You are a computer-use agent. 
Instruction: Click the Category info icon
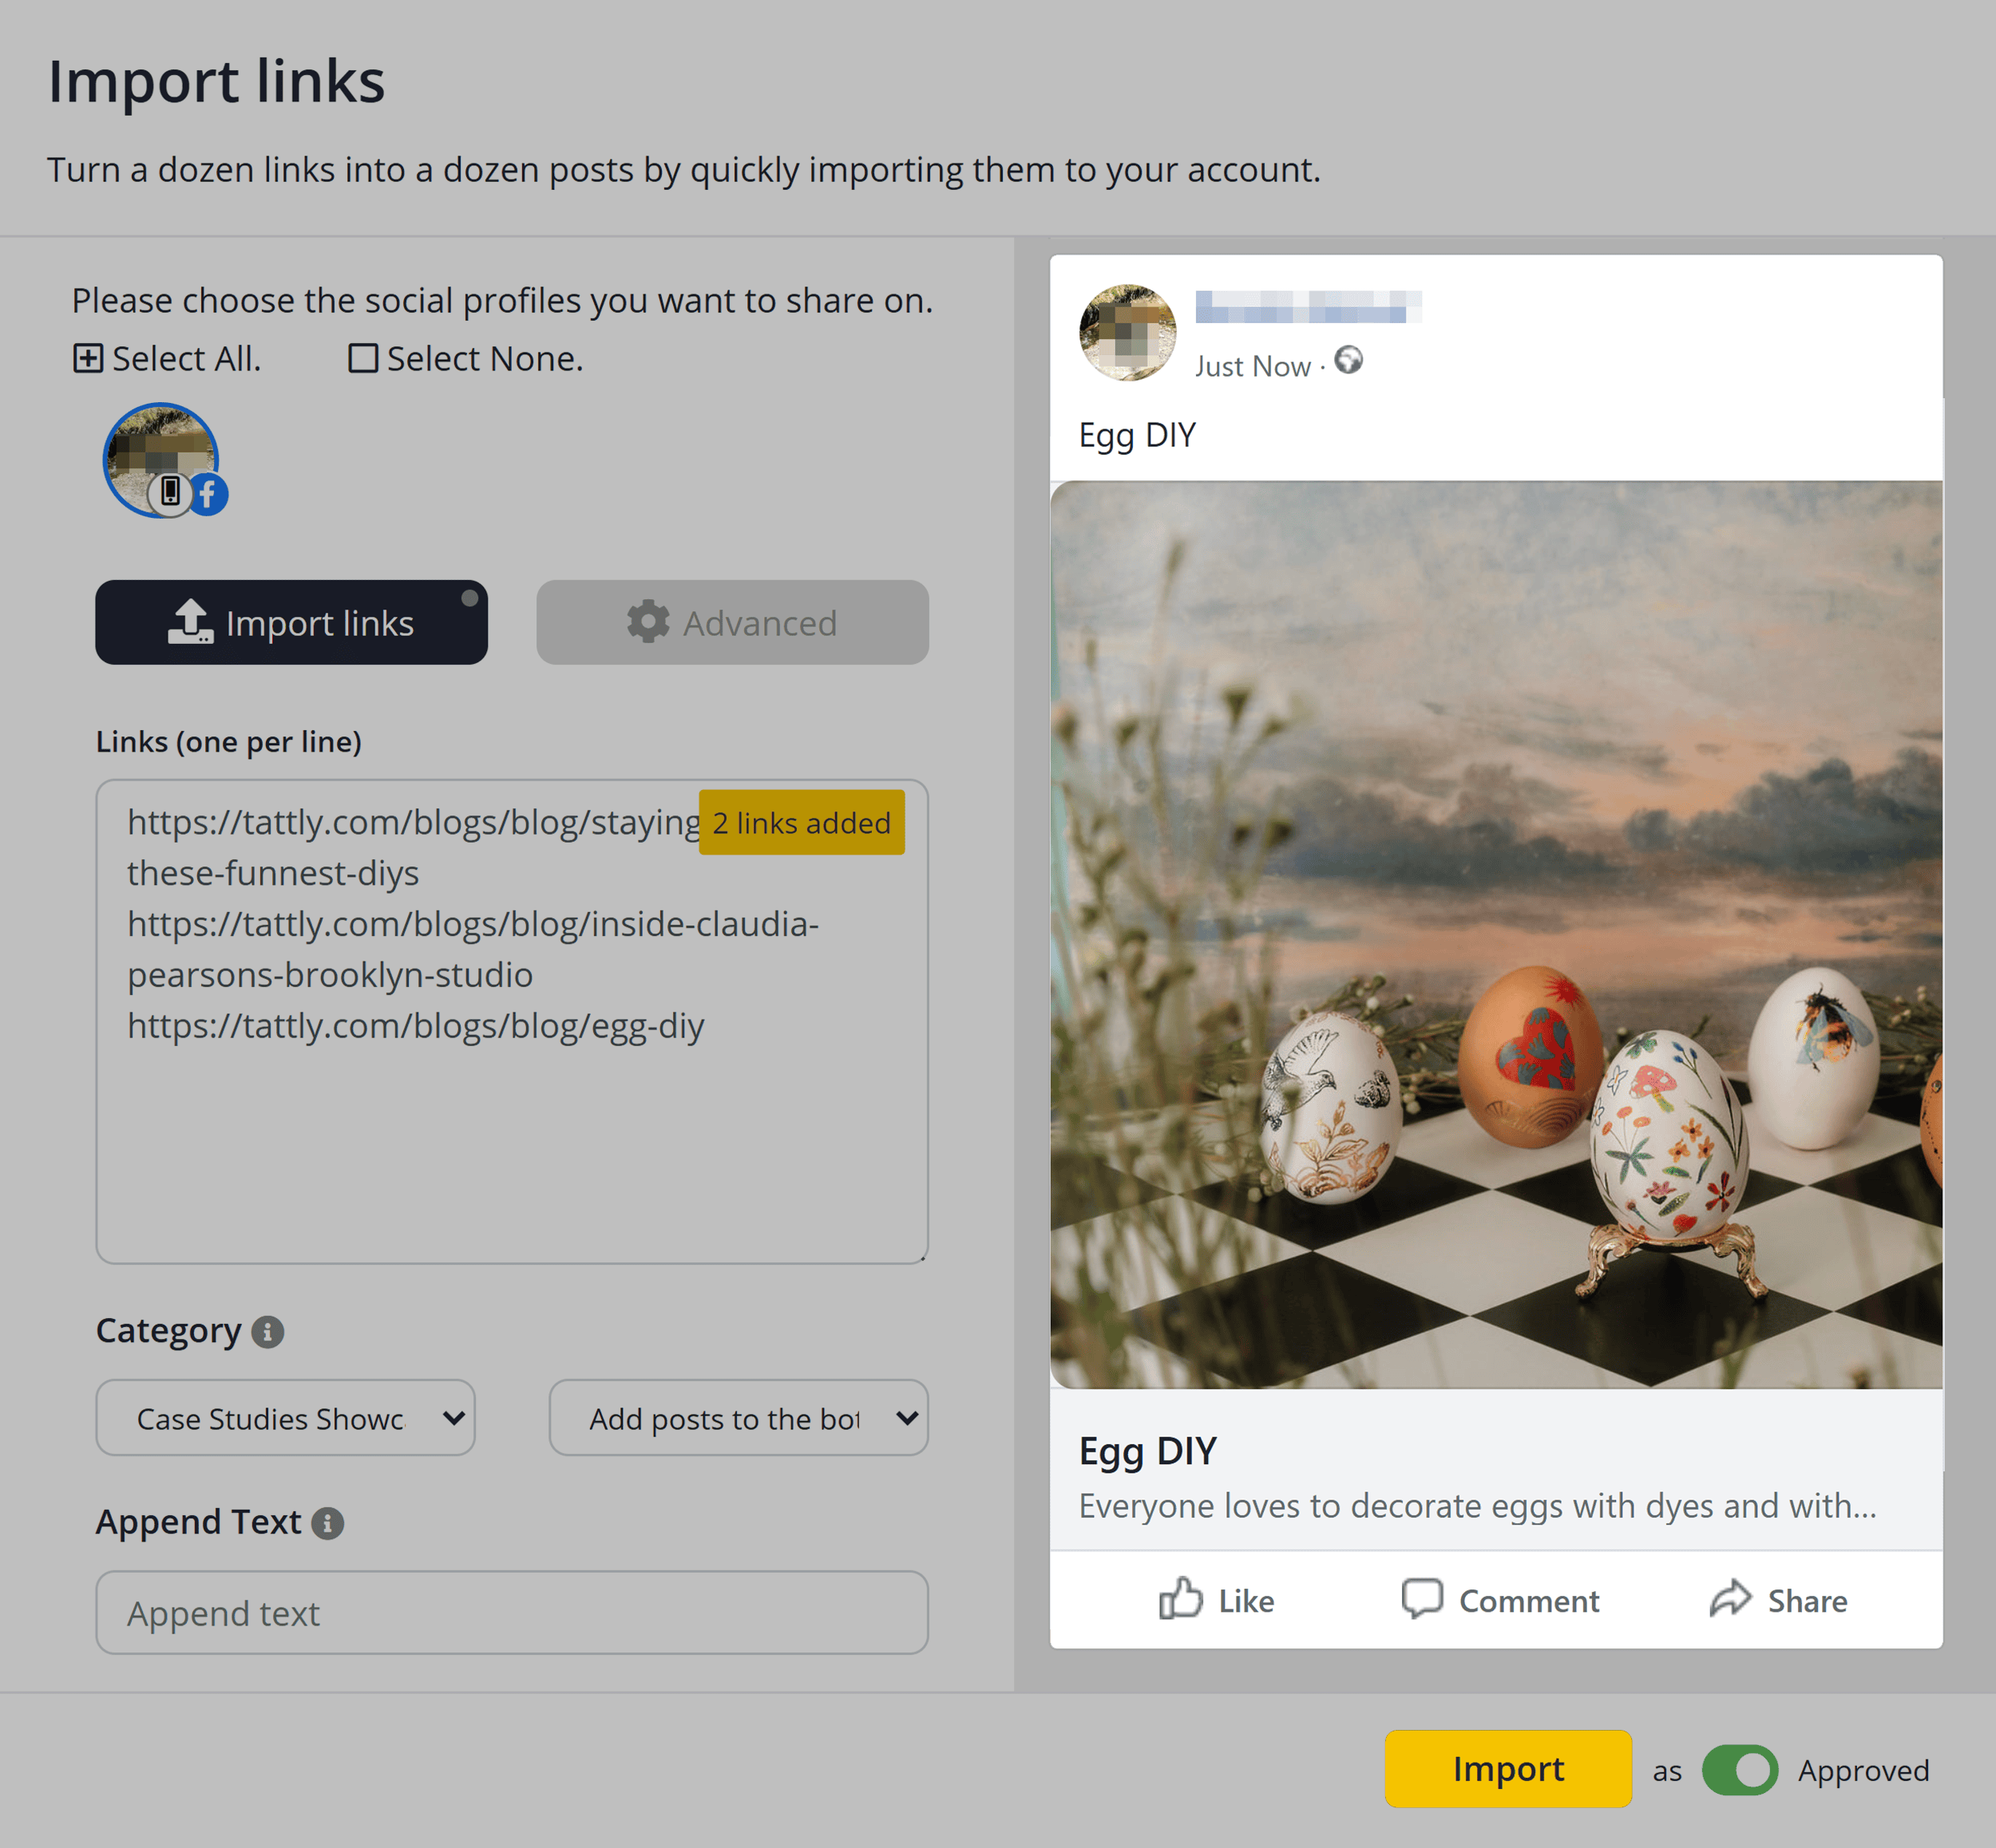[x=267, y=1331]
